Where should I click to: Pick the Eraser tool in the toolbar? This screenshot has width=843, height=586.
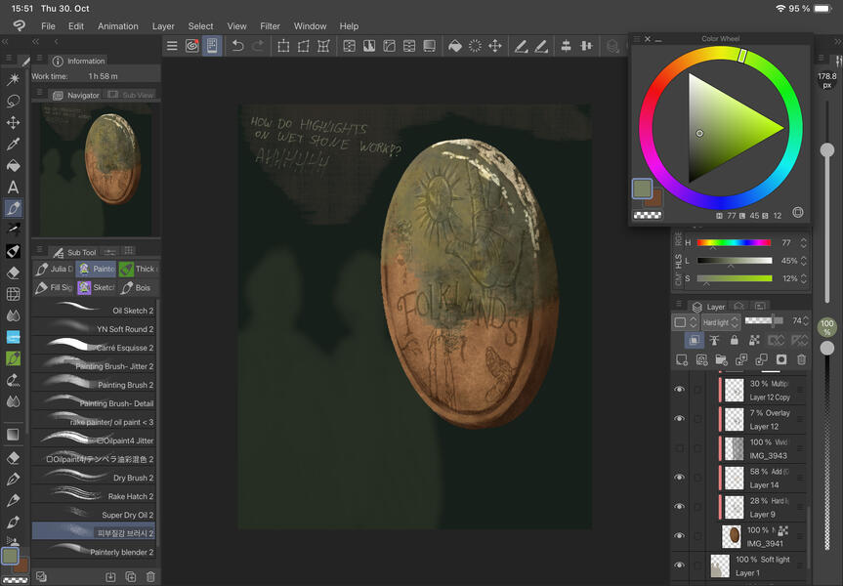pyautogui.click(x=14, y=272)
